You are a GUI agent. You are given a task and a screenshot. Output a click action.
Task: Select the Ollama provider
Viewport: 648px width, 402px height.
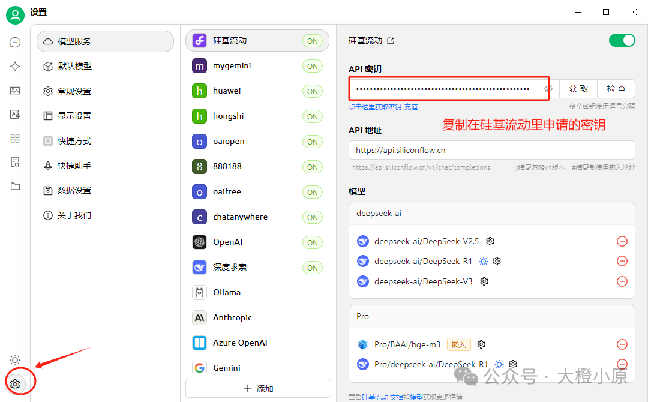(x=257, y=293)
